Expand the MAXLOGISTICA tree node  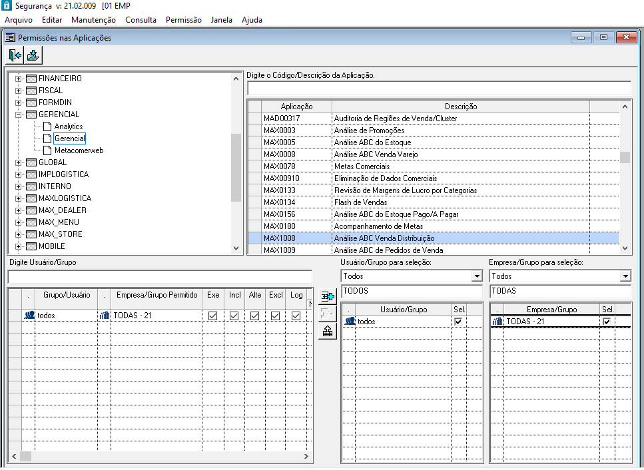(18, 198)
